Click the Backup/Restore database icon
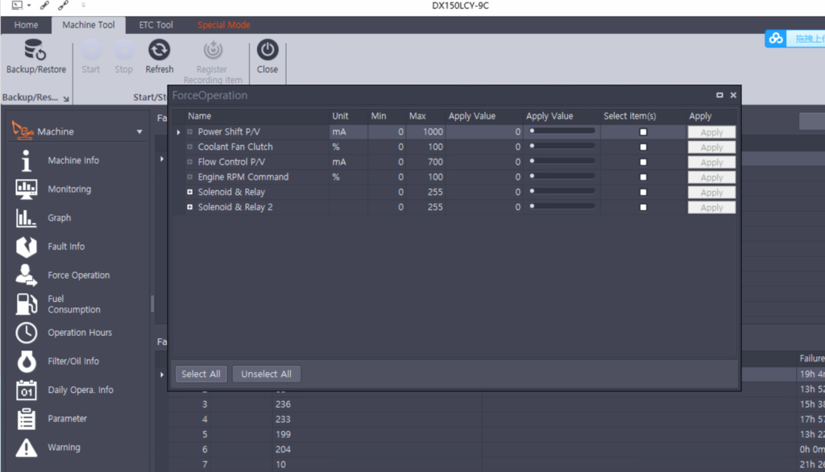This screenshot has width=825, height=472. click(35, 51)
